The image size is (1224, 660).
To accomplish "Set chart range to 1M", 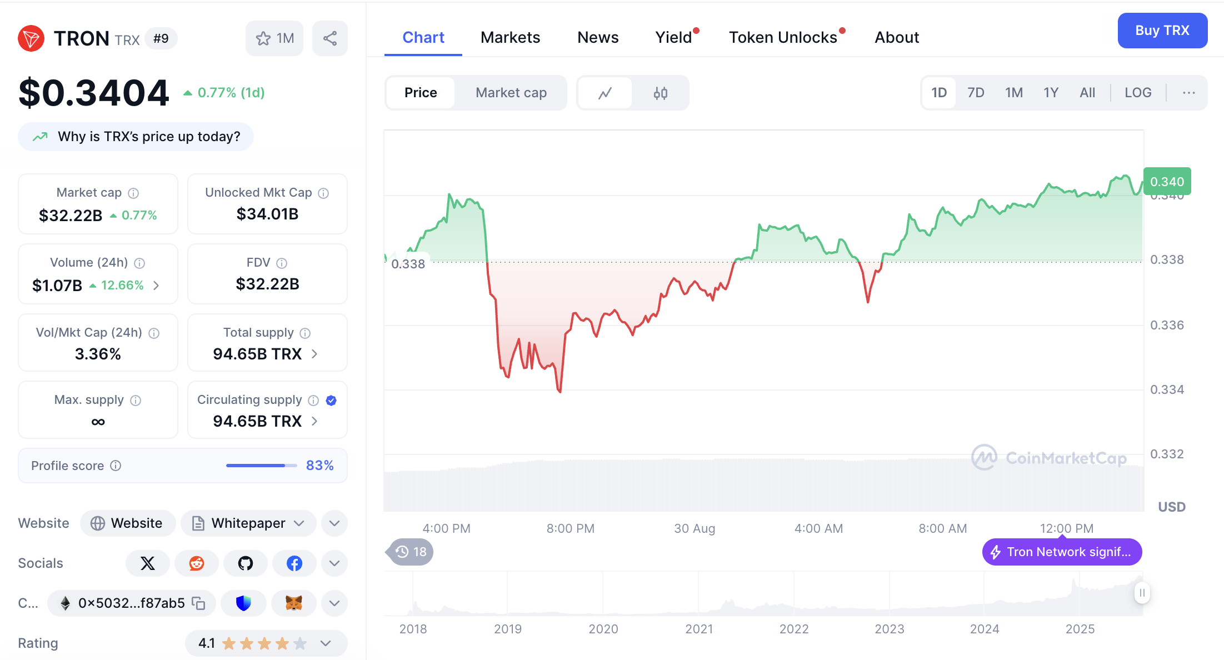I will pyautogui.click(x=1014, y=93).
